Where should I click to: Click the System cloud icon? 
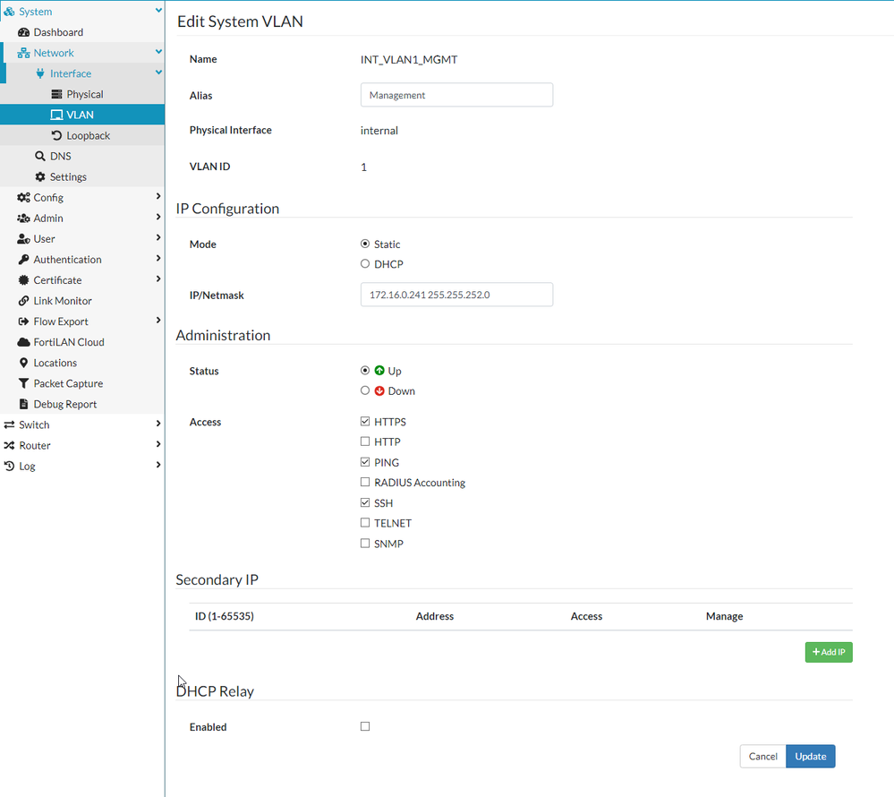coord(9,12)
